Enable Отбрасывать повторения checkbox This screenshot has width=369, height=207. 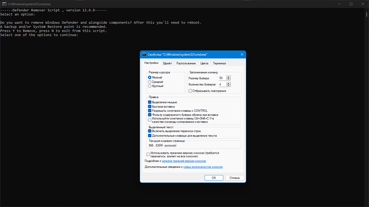[190, 91]
